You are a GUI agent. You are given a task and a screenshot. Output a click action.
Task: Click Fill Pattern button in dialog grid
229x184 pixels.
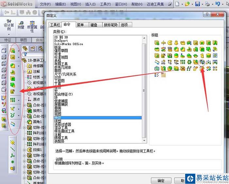tap(157, 69)
